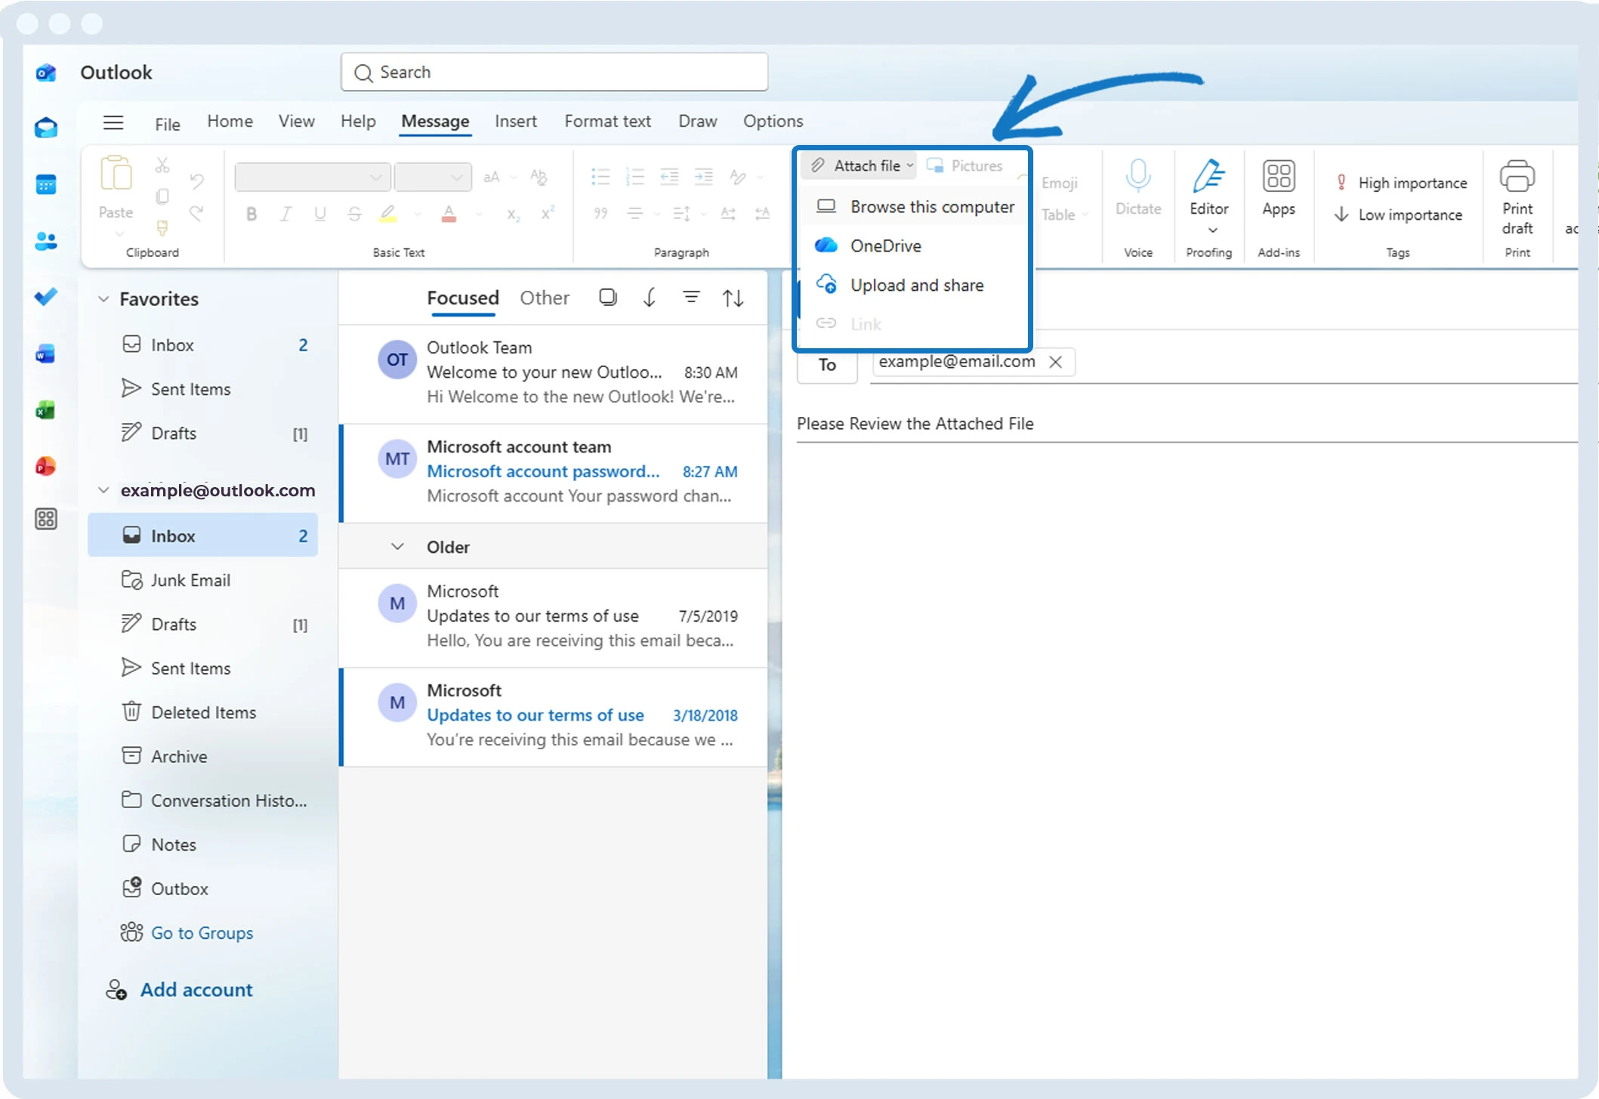Open the Archive folder
This screenshot has width=1599, height=1099.
[202, 756]
